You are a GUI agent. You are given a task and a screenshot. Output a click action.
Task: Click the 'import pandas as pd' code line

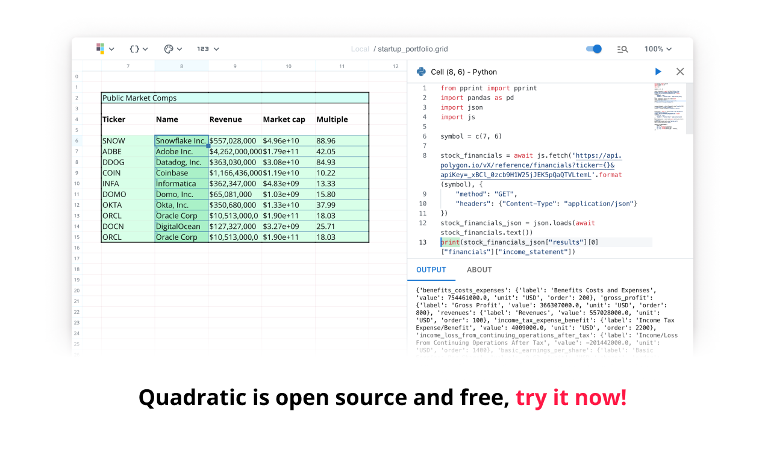click(476, 98)
